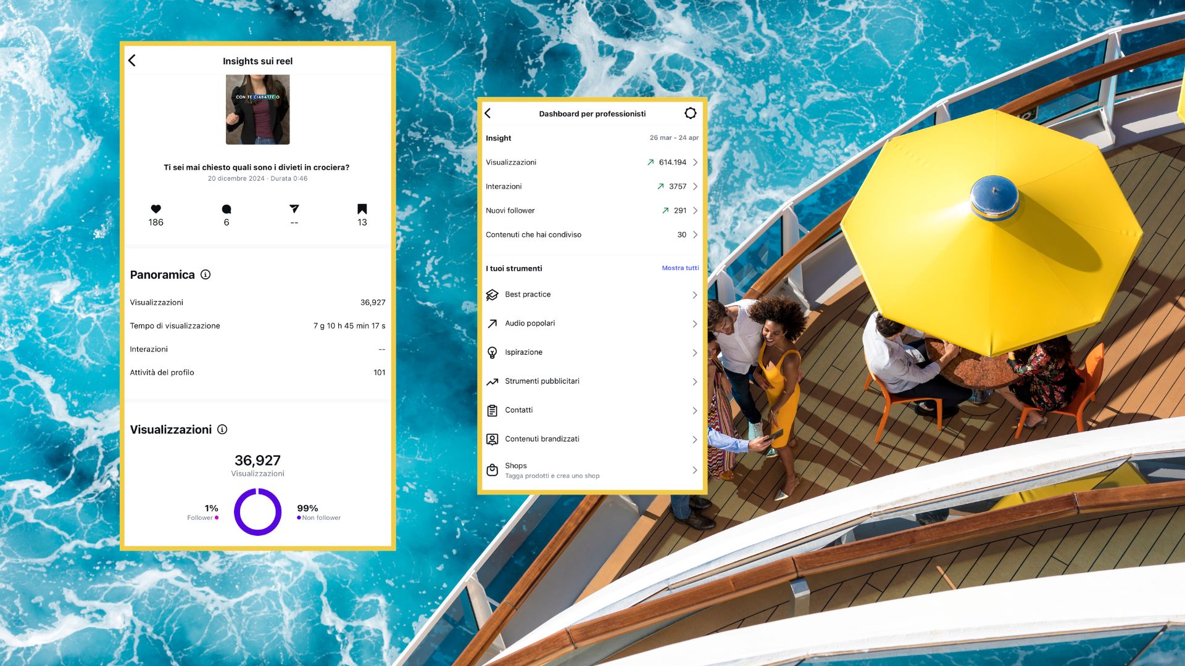Expand Interazioni 3757 row chevron

click(695, 186)
